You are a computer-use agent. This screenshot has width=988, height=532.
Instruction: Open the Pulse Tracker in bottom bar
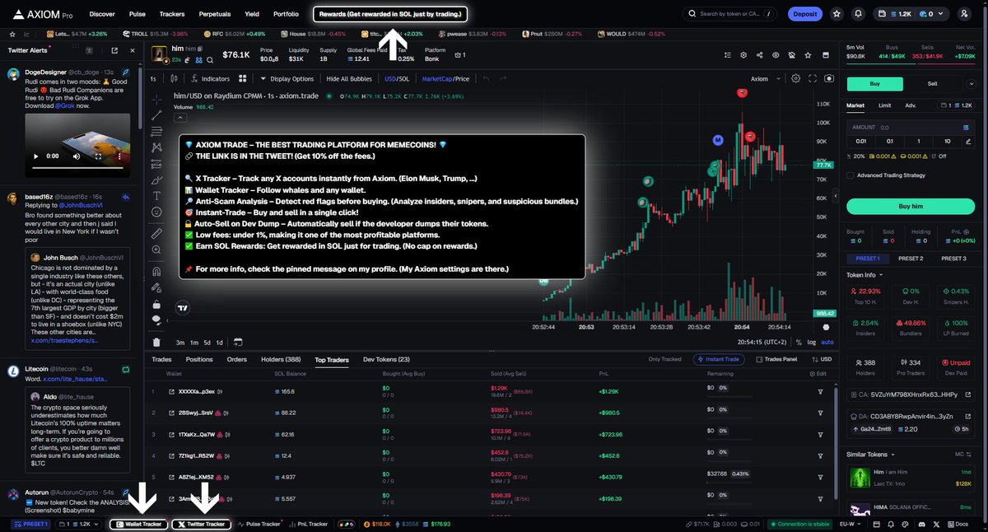tap(259, 524)
